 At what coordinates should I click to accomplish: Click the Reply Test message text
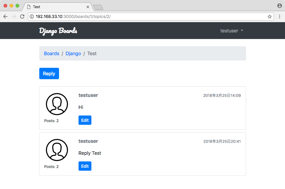tap(90, 153)
